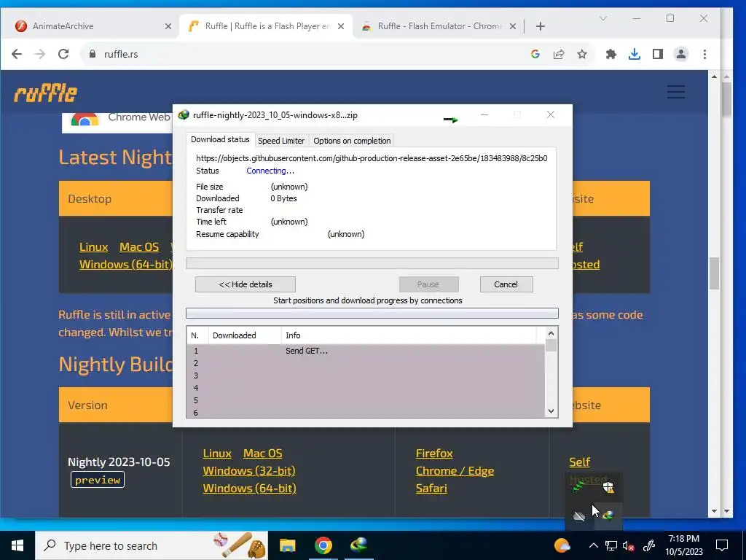Click the weather icon on the taskbar

click(562, 545)
